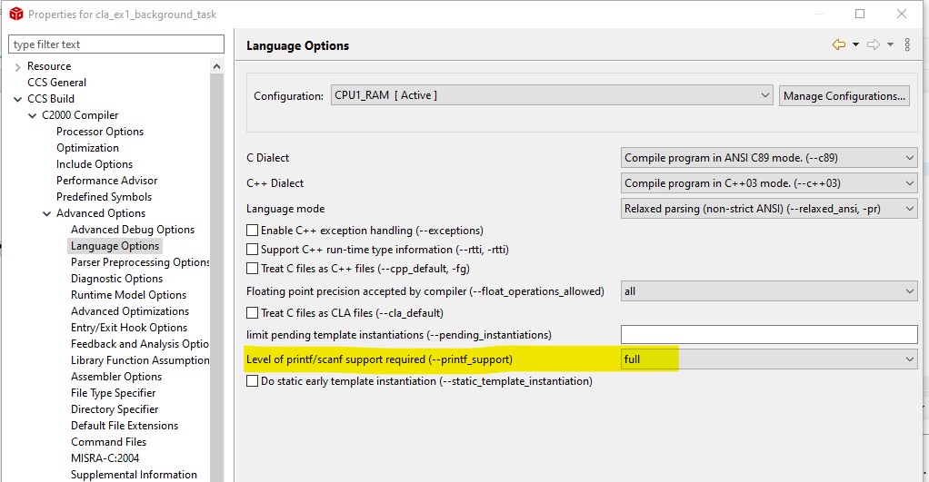Click the pending template instantiations limit field
The width and height of the screenshot is (929, 482).
coord(769,335)
